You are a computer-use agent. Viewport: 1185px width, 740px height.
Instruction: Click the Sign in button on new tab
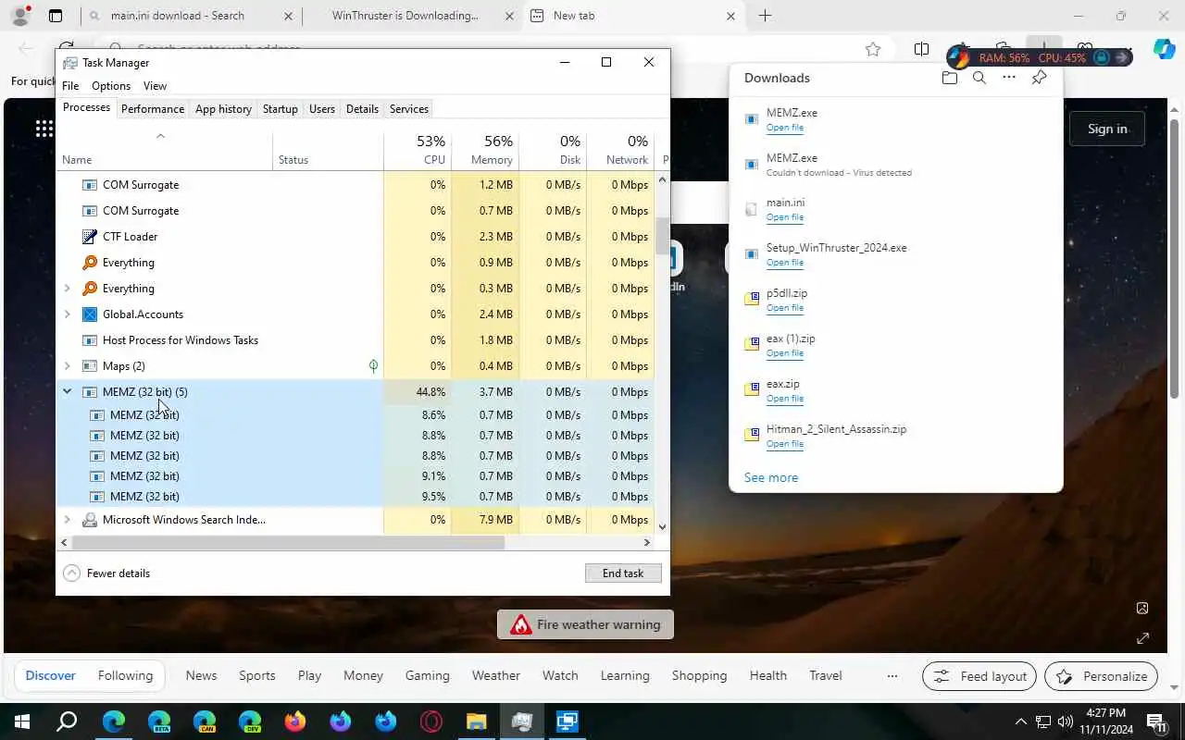(x=1107, y=129)
